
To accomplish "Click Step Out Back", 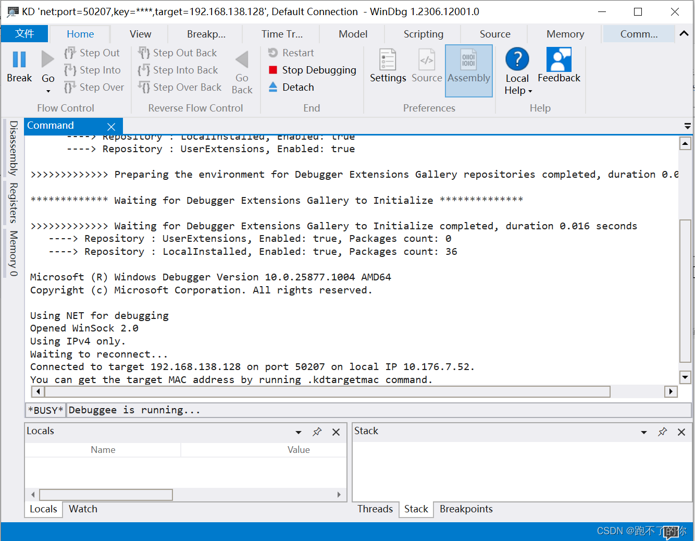I will click(x=177, y=53).
